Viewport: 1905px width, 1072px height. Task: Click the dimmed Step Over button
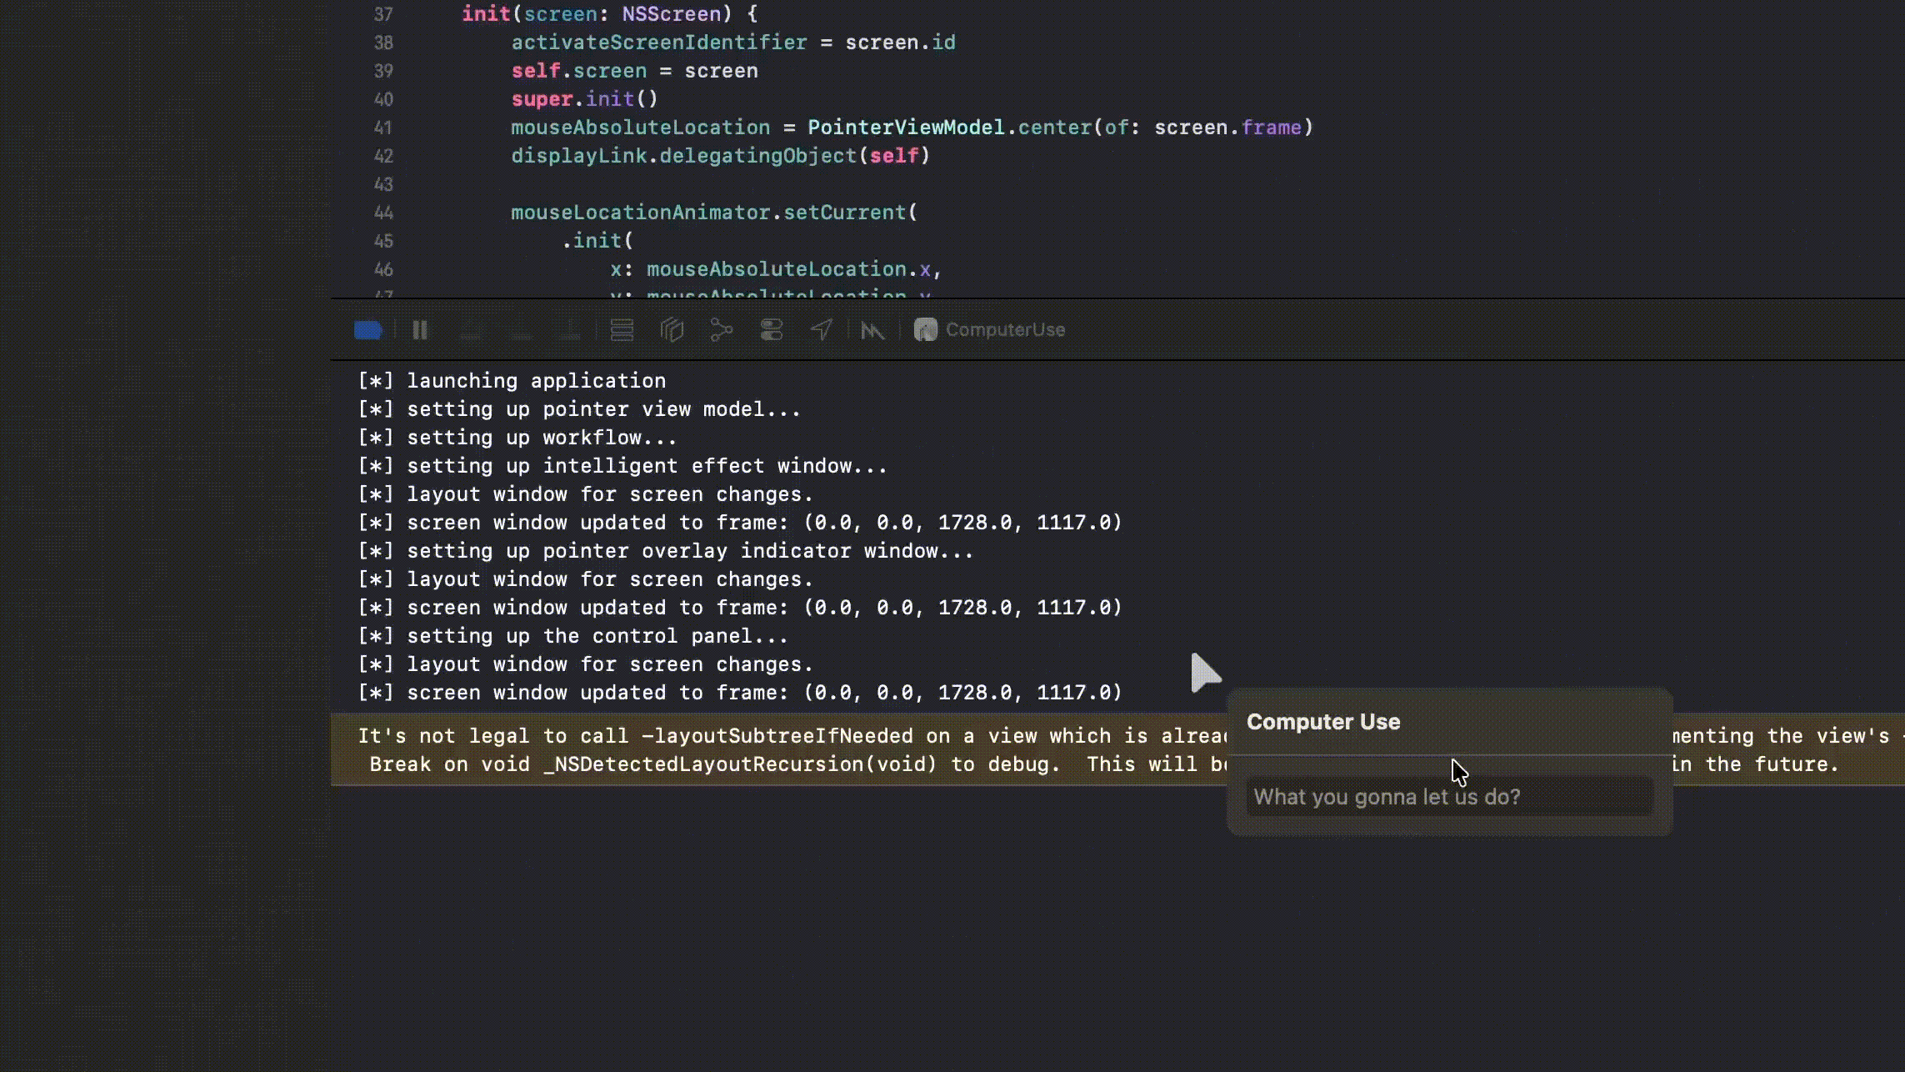[472, 330]
